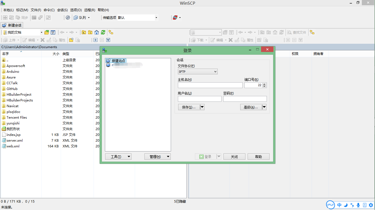Refresh the local directory listing
The width and height of the screenshot is (375, 210).
(x=103, y=32)
